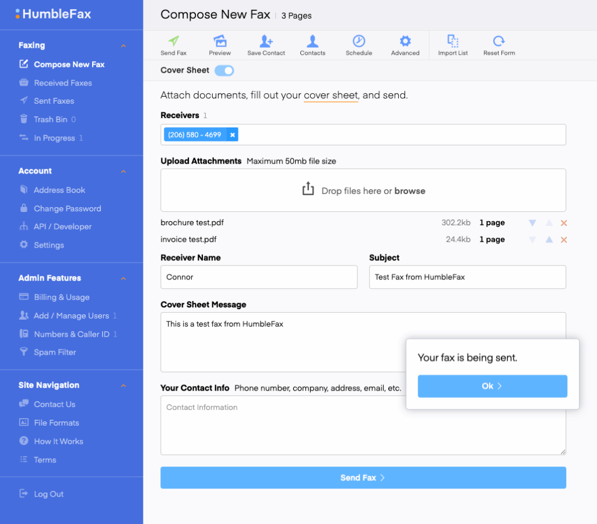Delete brochure test.pdf attachment
Screen dimensions: 597x524
point(563,223)
